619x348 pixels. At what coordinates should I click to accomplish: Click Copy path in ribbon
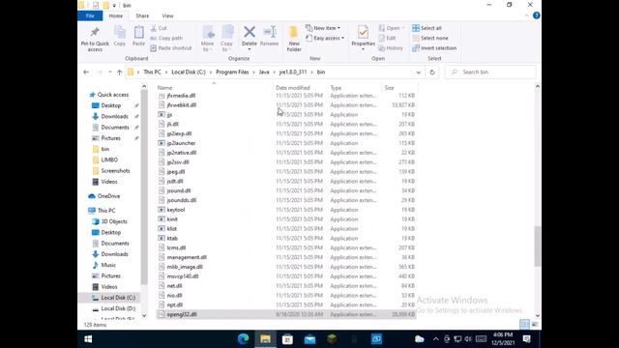click(x=166, y=39)
